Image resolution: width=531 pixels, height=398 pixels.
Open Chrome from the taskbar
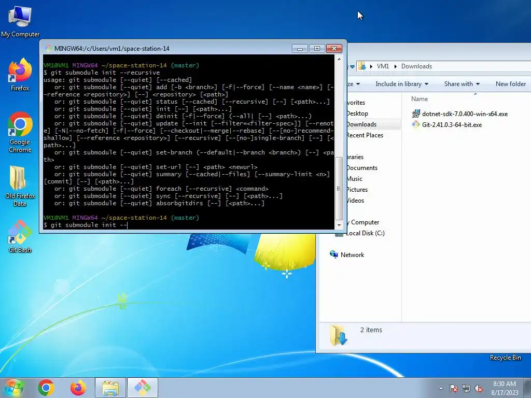tap(46, 388)
